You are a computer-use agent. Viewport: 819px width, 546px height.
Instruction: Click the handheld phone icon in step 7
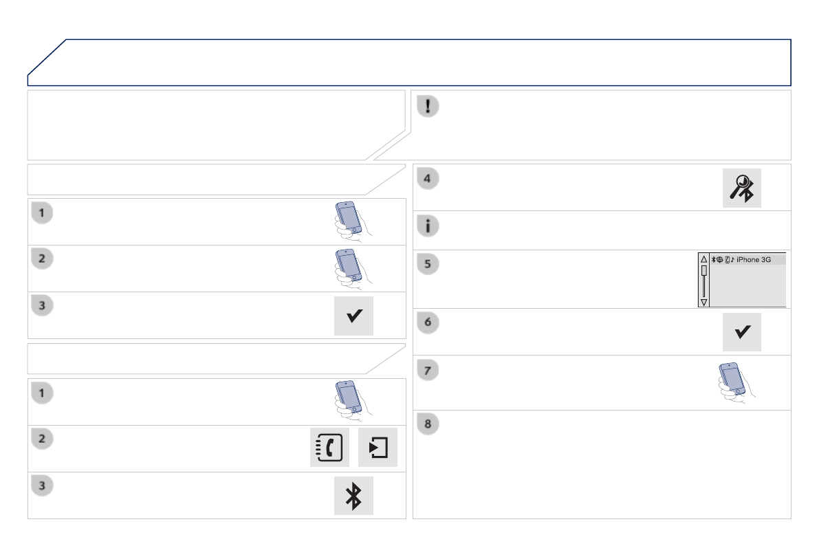click(x=735, y=382)
